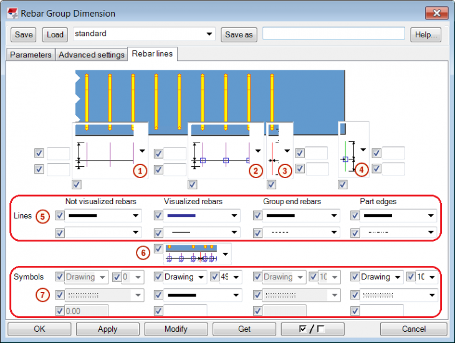This screenshot has width=455, height=343.
Task: Toggle checkbox for Not visualized rebars line color
Action: coord(60,215)
